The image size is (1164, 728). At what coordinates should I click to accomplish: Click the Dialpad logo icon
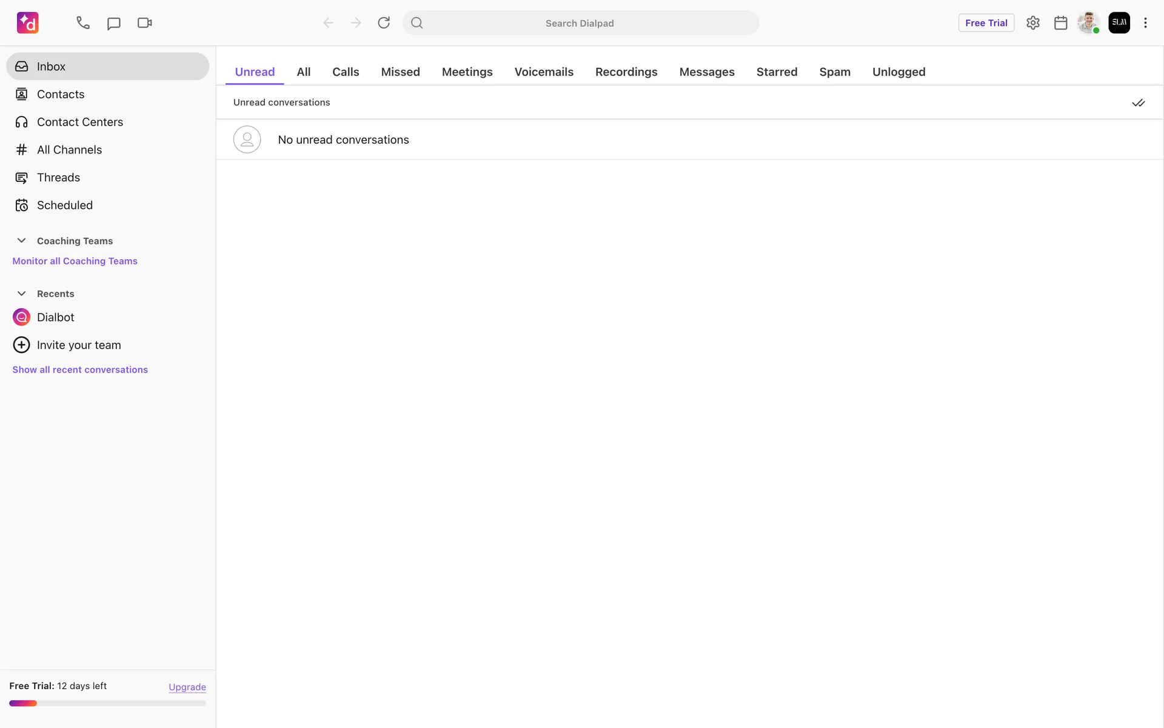27,23
